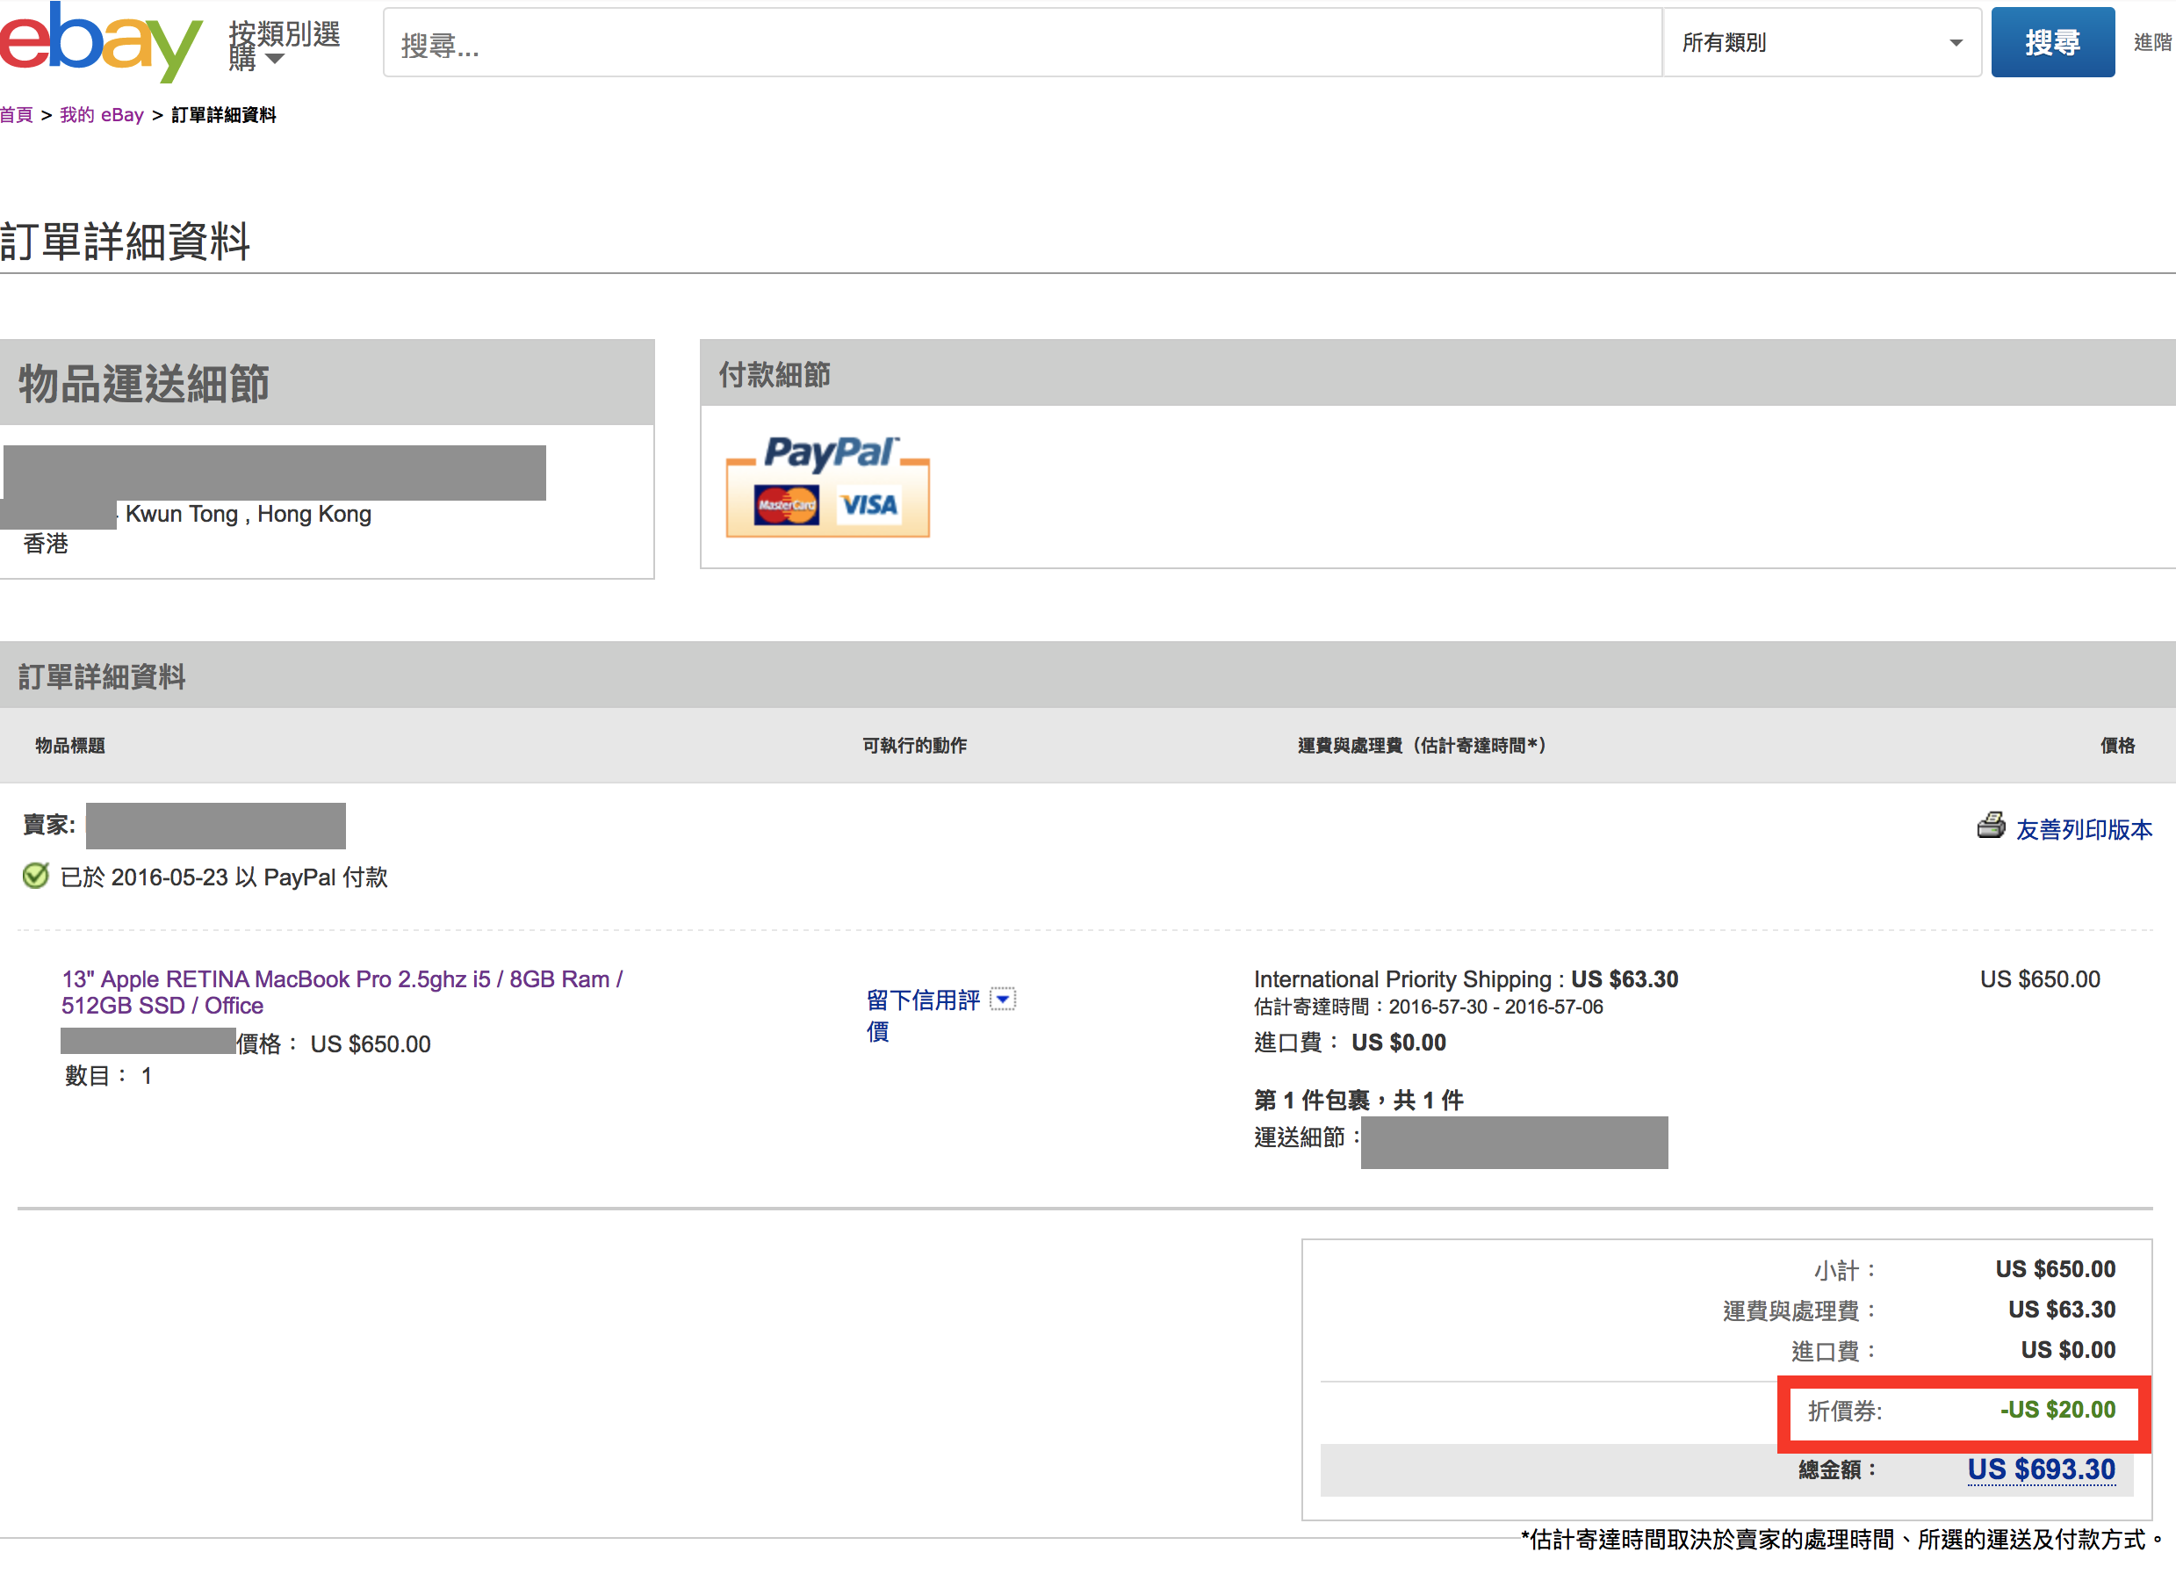This screenshot has width=2176, height=1581.
Task: Click the PayPal logo image
Action: point(831,453)
